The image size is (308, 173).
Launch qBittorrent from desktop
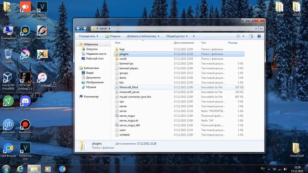pos(8,126)
